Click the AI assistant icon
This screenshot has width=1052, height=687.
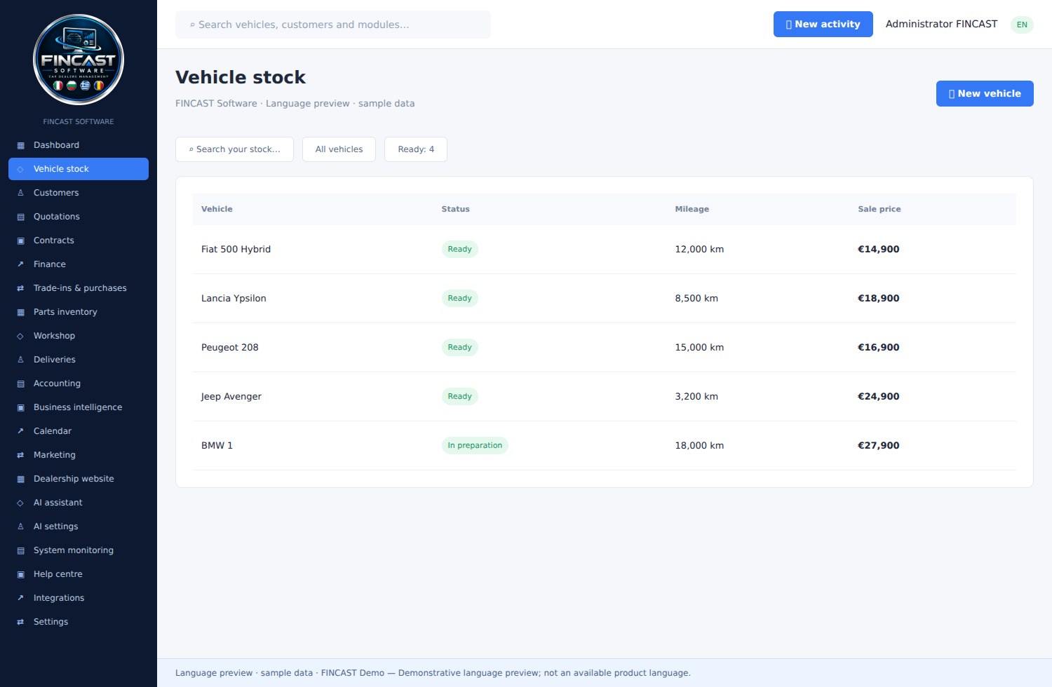(20, 503)
